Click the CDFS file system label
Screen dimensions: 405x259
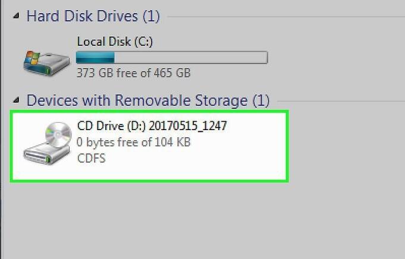[x=92, y=158]
